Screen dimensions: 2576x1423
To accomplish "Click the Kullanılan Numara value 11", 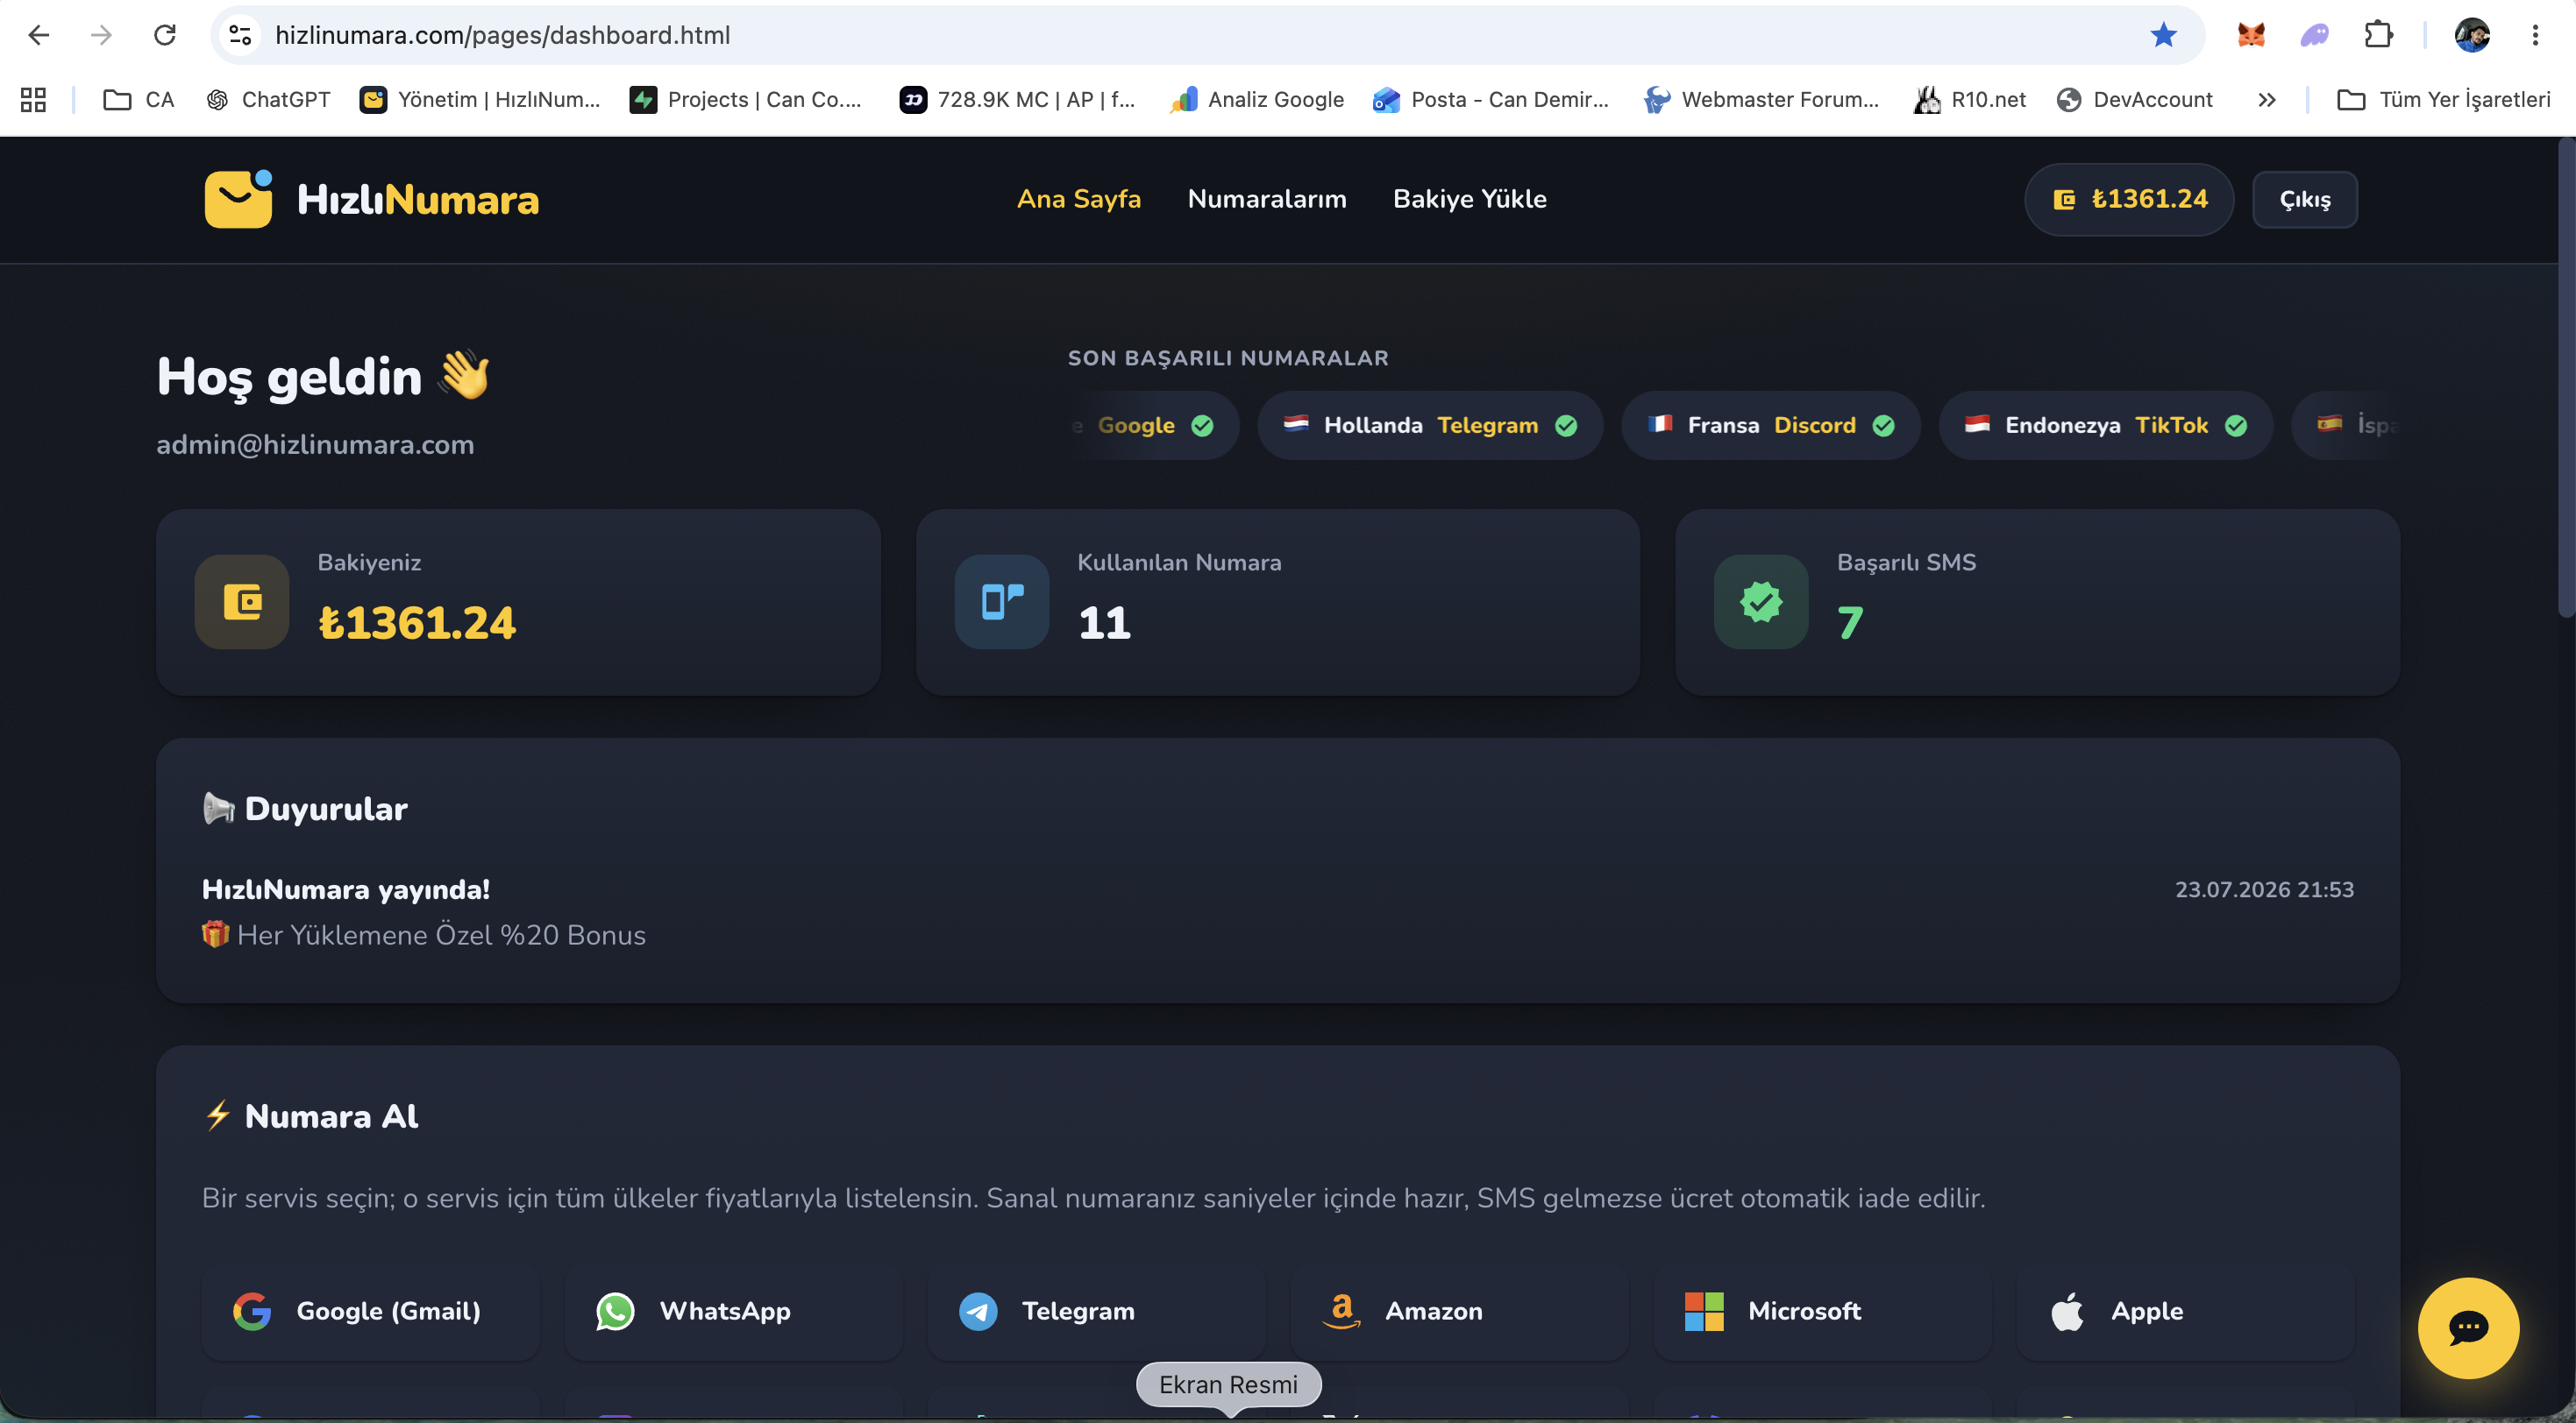I will pos(1104,622).
